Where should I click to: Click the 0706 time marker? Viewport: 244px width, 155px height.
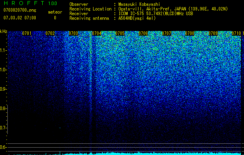pyautogui.click(x=143, y=33)
